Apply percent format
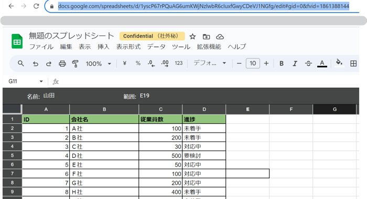 coord(138,63)
